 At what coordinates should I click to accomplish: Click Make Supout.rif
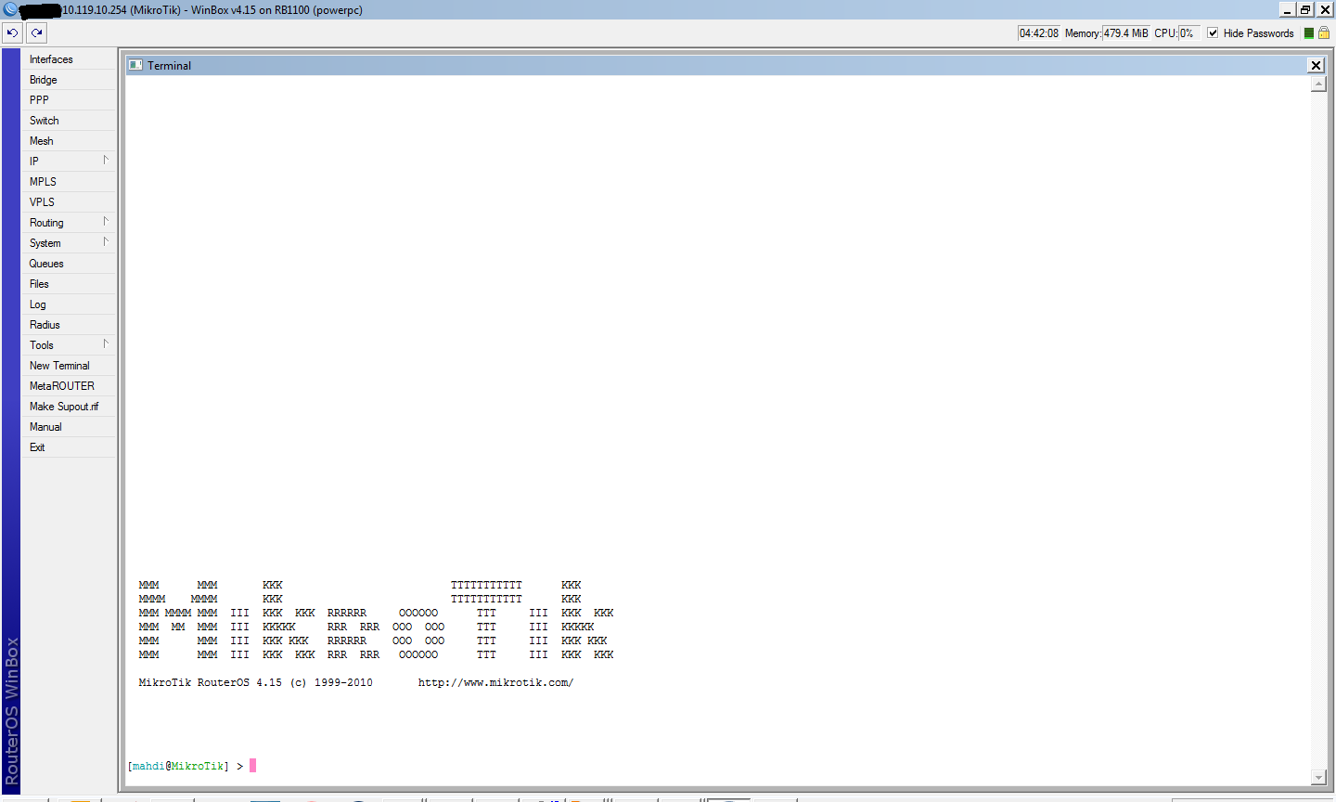point(69,407)
